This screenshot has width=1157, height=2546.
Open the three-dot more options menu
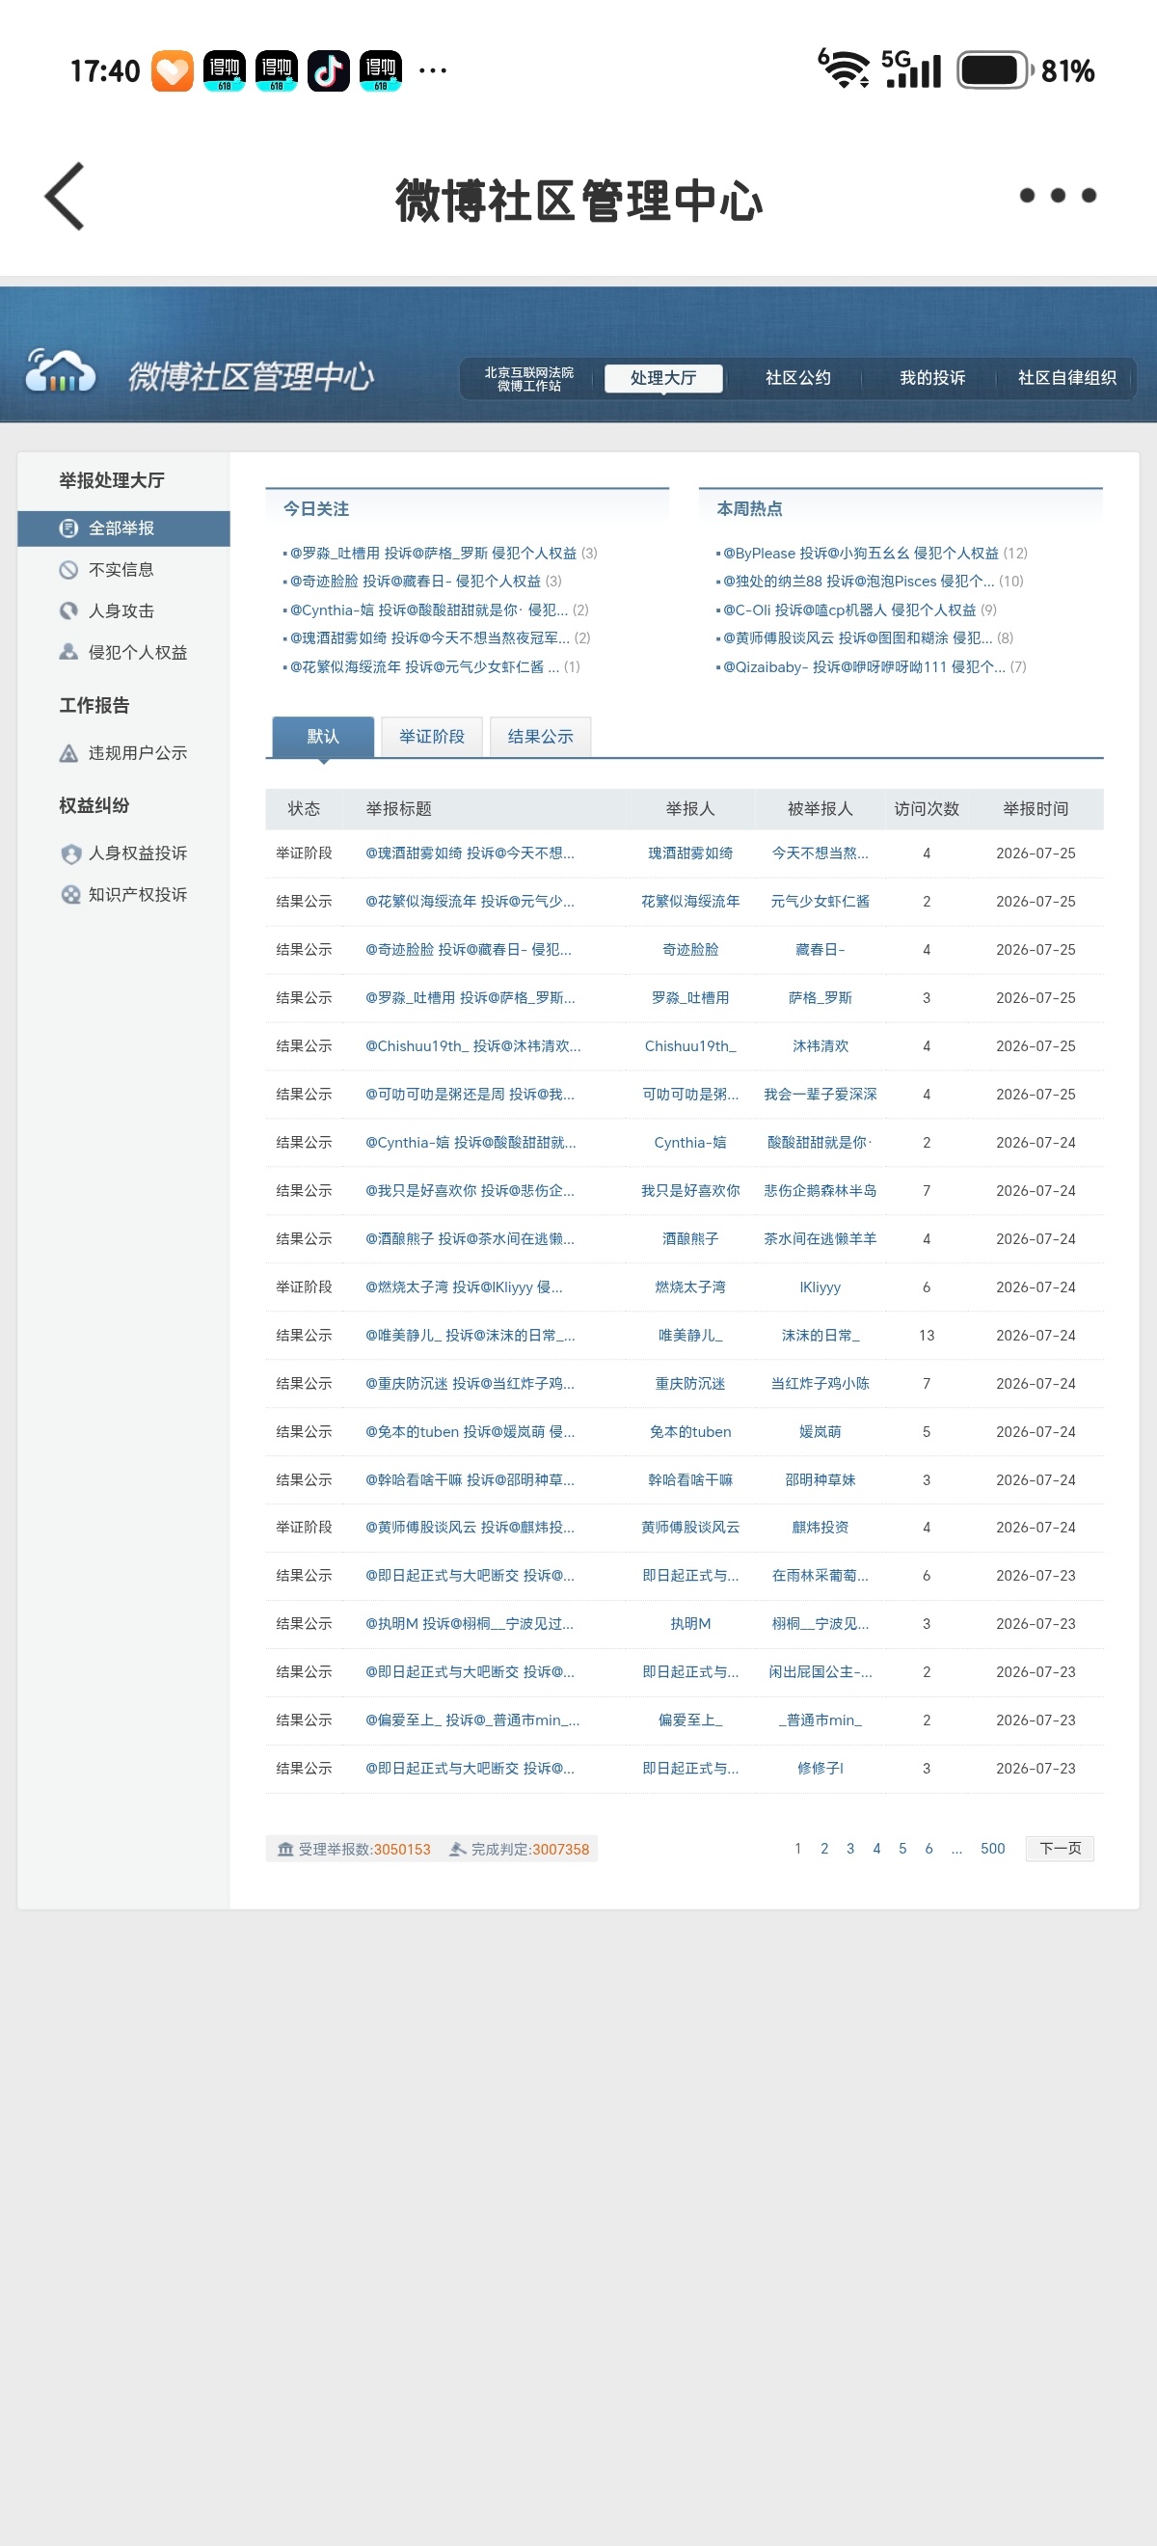click(x=1057, y=196)
